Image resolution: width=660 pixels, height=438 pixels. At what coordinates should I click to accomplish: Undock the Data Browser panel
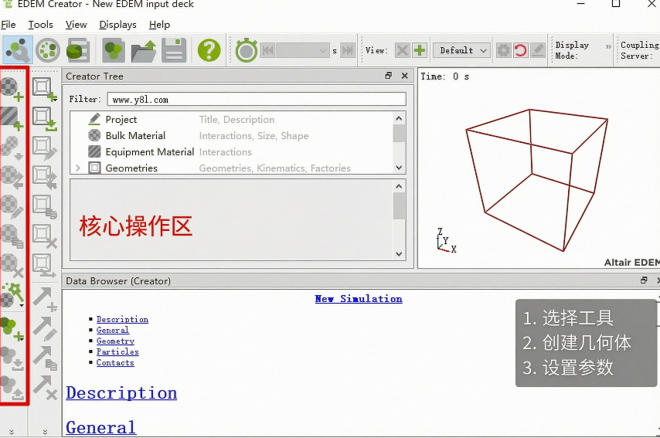[x=643, y=280]
